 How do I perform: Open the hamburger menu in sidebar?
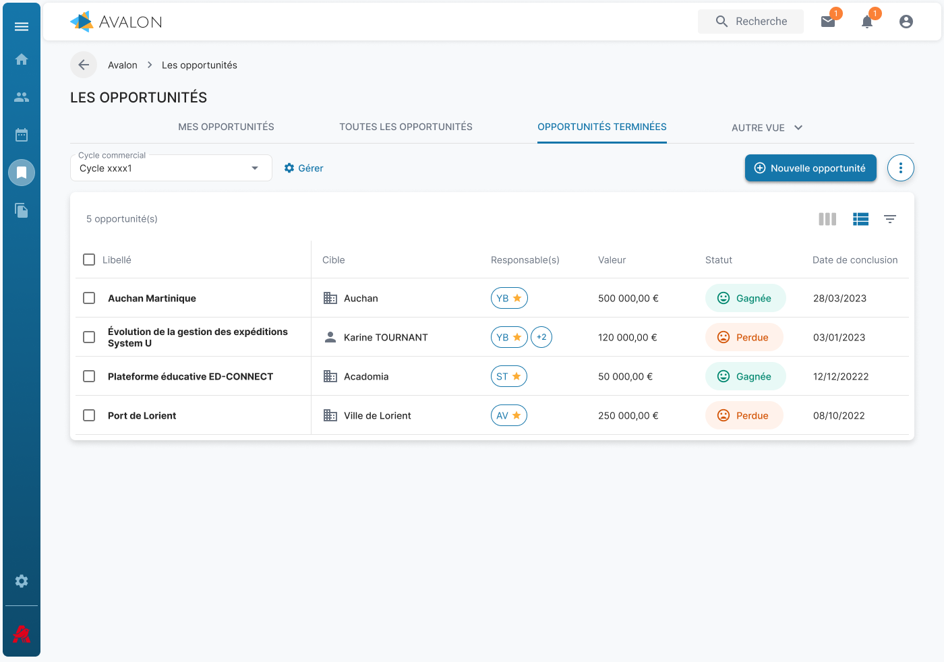(x=22, y=27)
